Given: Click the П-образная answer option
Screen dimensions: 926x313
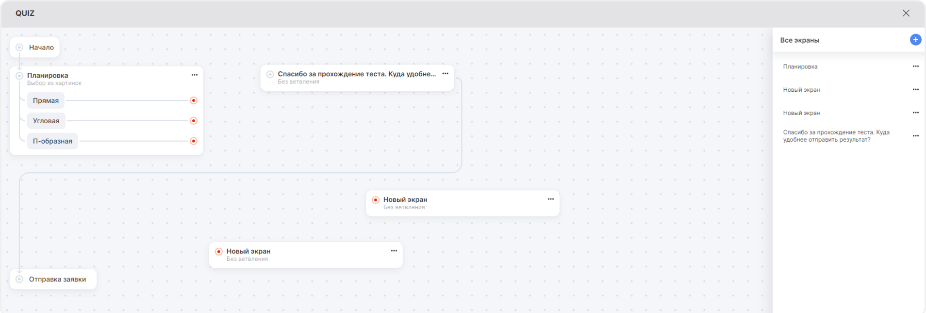Looking at the screenshot, I should coord(52,141).
